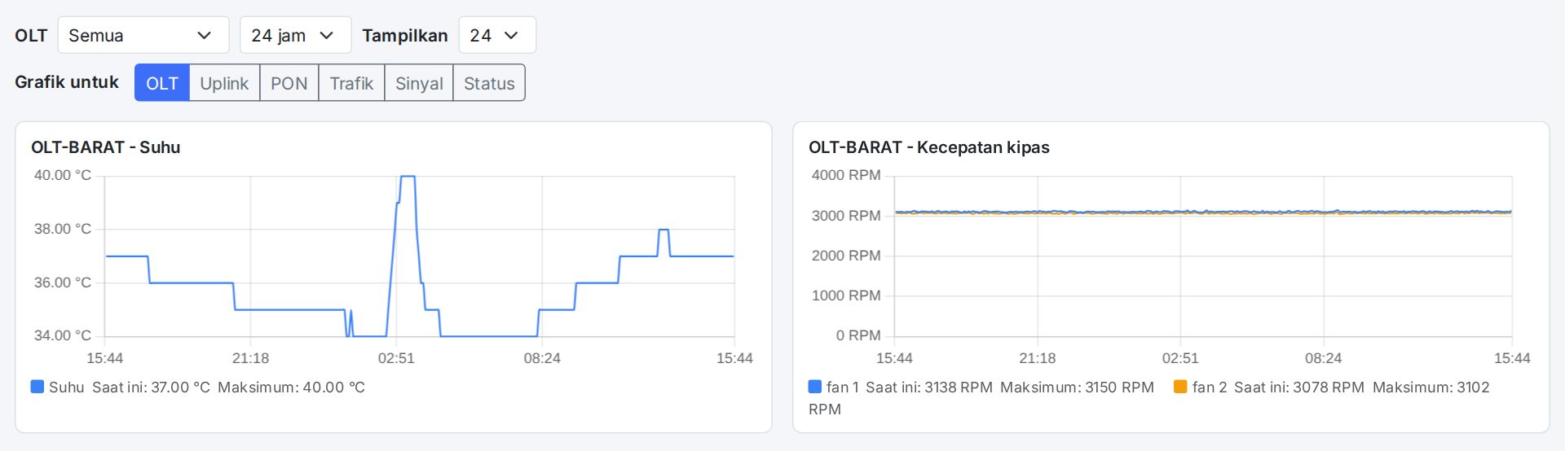Click the 40.00 °C temperature peak on Suhu chart

[408, 177]
